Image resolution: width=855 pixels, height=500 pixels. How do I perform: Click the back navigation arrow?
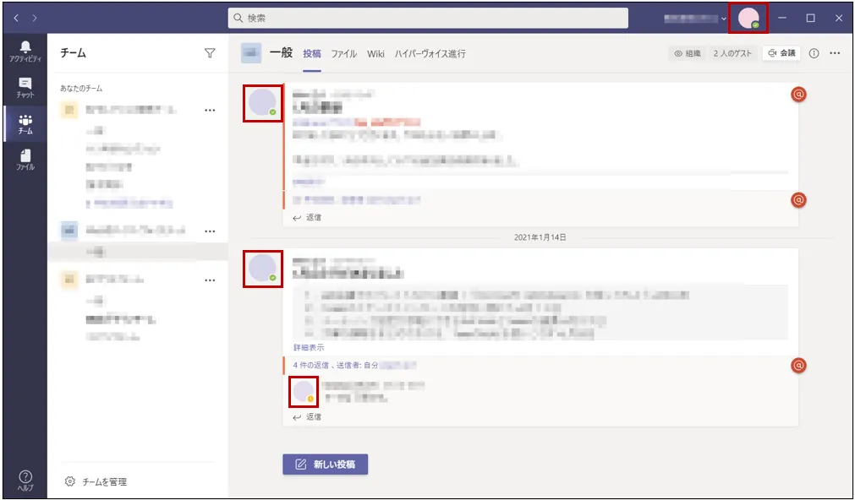tap(16, 18)
